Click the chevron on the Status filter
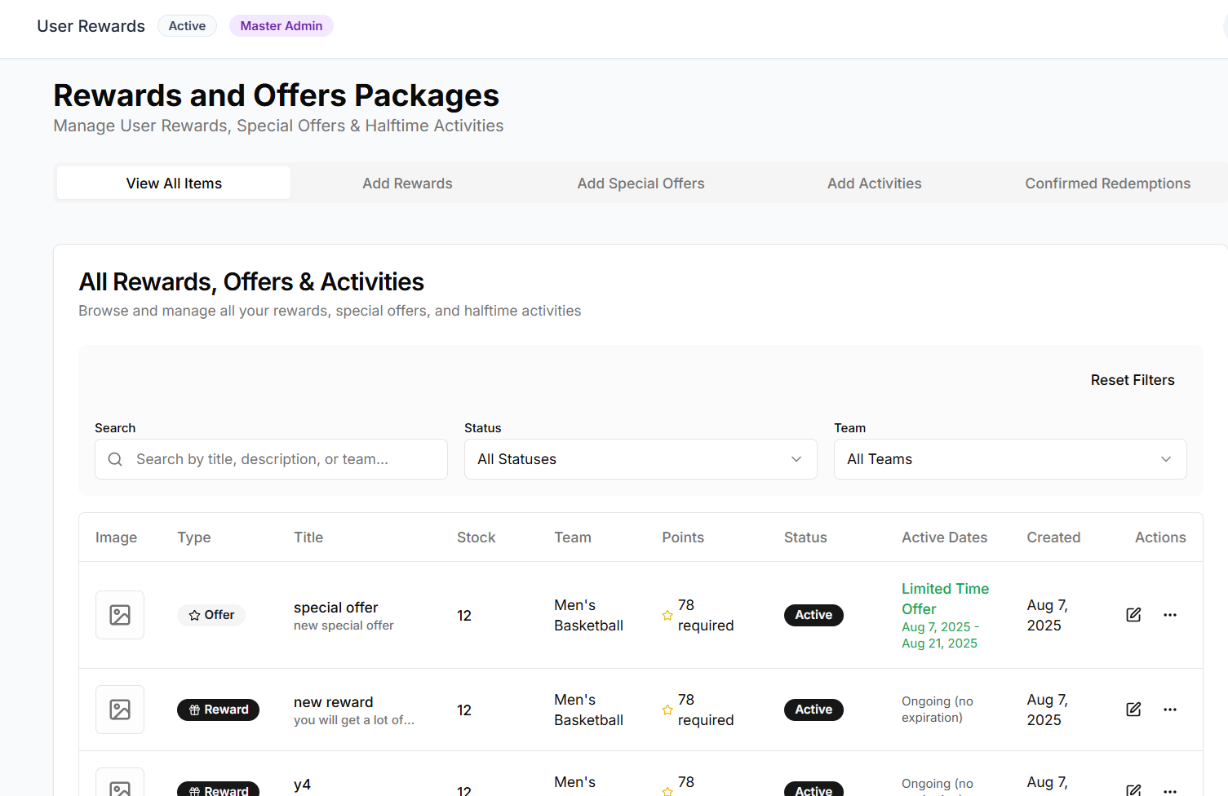The height and width of the screenshot is (796, 1228). tap(796, 459)
